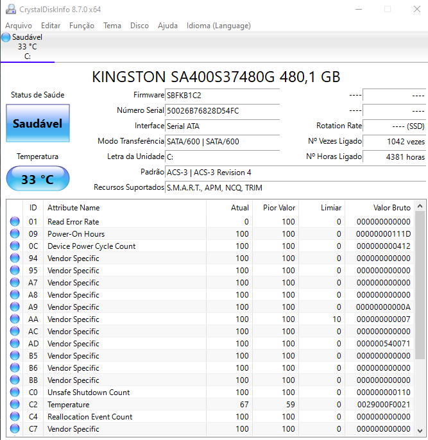Click the status orb for Power-On Hours

click(x=15, y=233)
